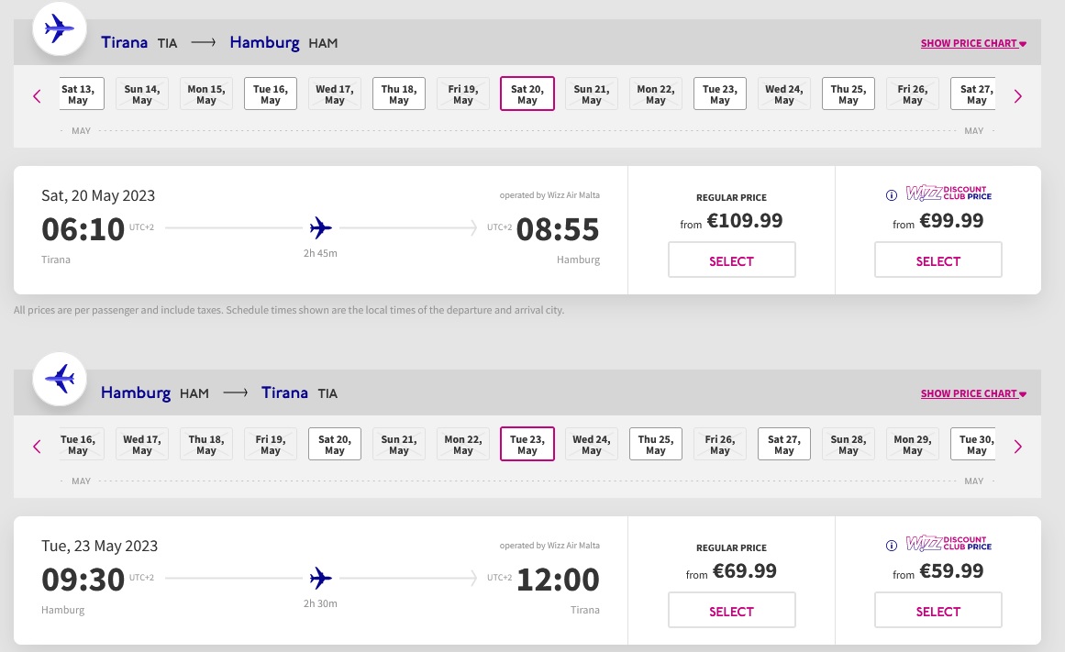Expand the outbound Show Price Chart
This screenshot has width=1065, height=652.
[973, 43]
